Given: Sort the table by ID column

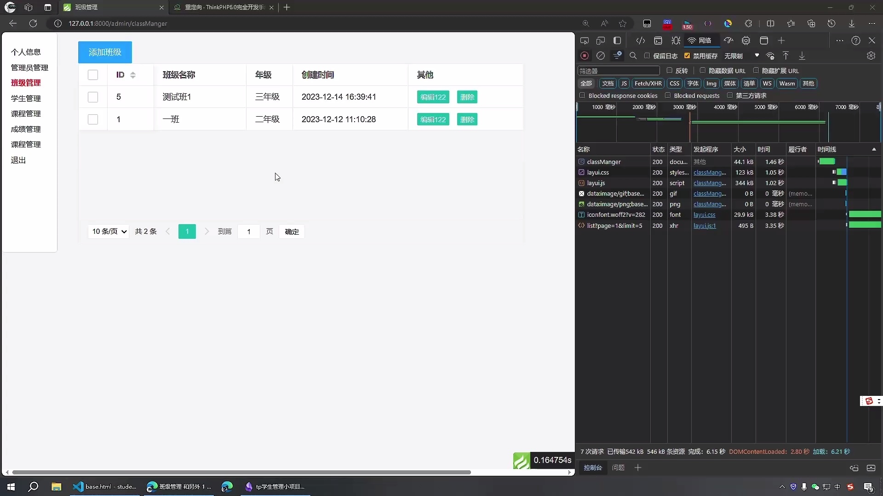Looking at the screenshot, I should coord(133,75).
